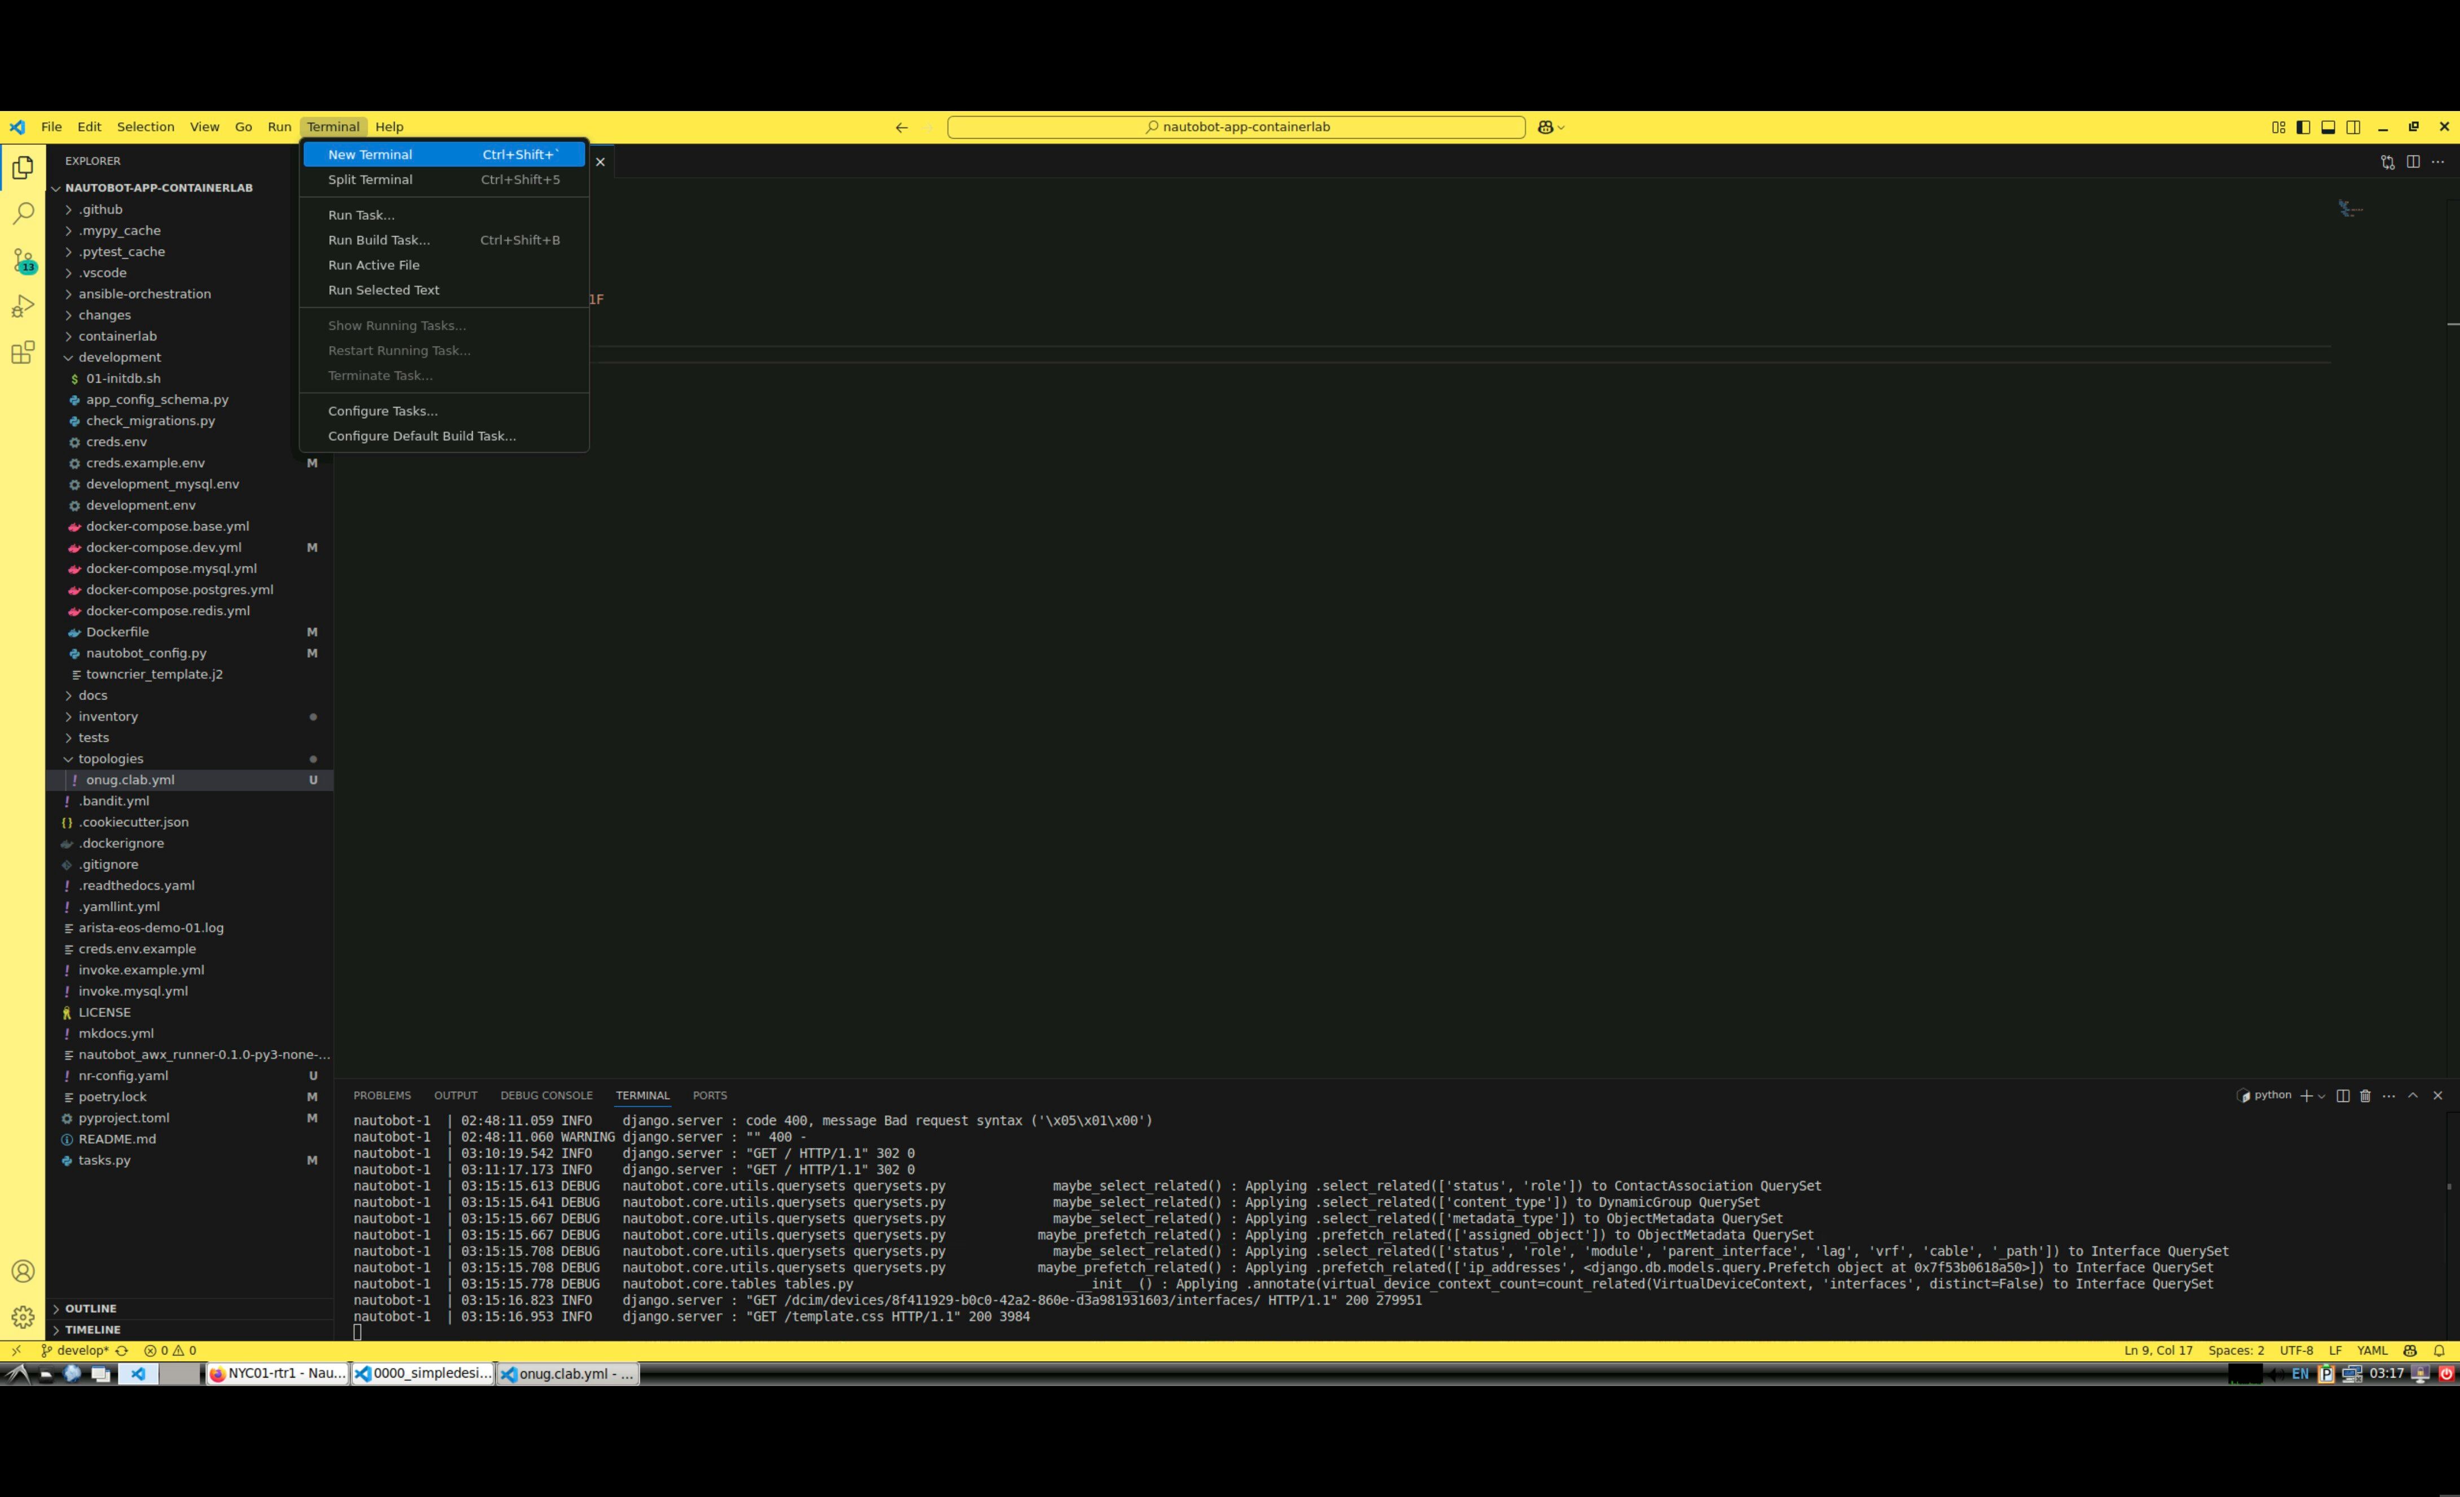Toggle the bottom panel layout button
The width and height of the screenshot is (2460, 1497).
point(2328,127)
